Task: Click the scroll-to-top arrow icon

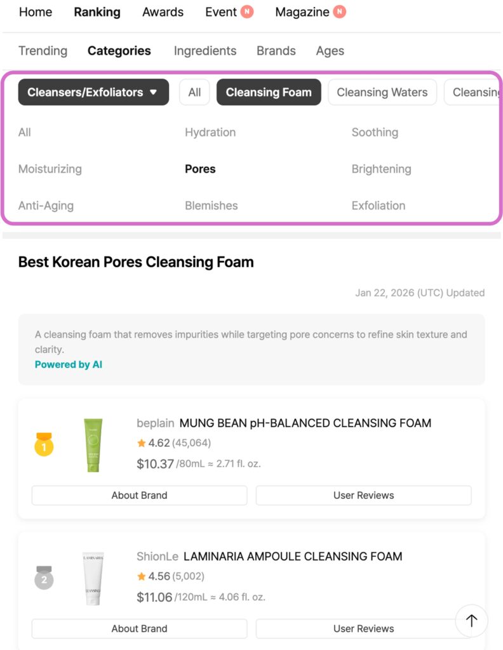Action: tap(471, 621)
